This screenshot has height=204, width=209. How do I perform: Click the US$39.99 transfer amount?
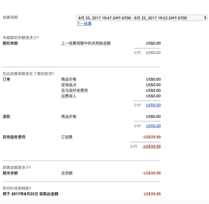(152, 194)
